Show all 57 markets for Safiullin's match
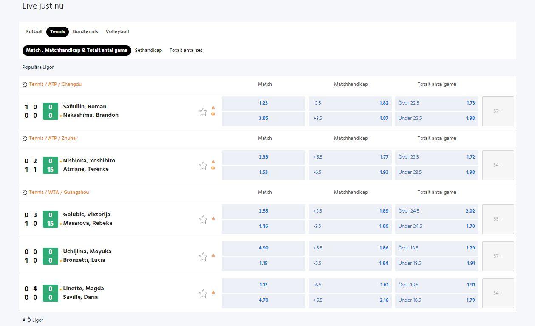Viewport: 535px width, 326px height. point(498,111)
